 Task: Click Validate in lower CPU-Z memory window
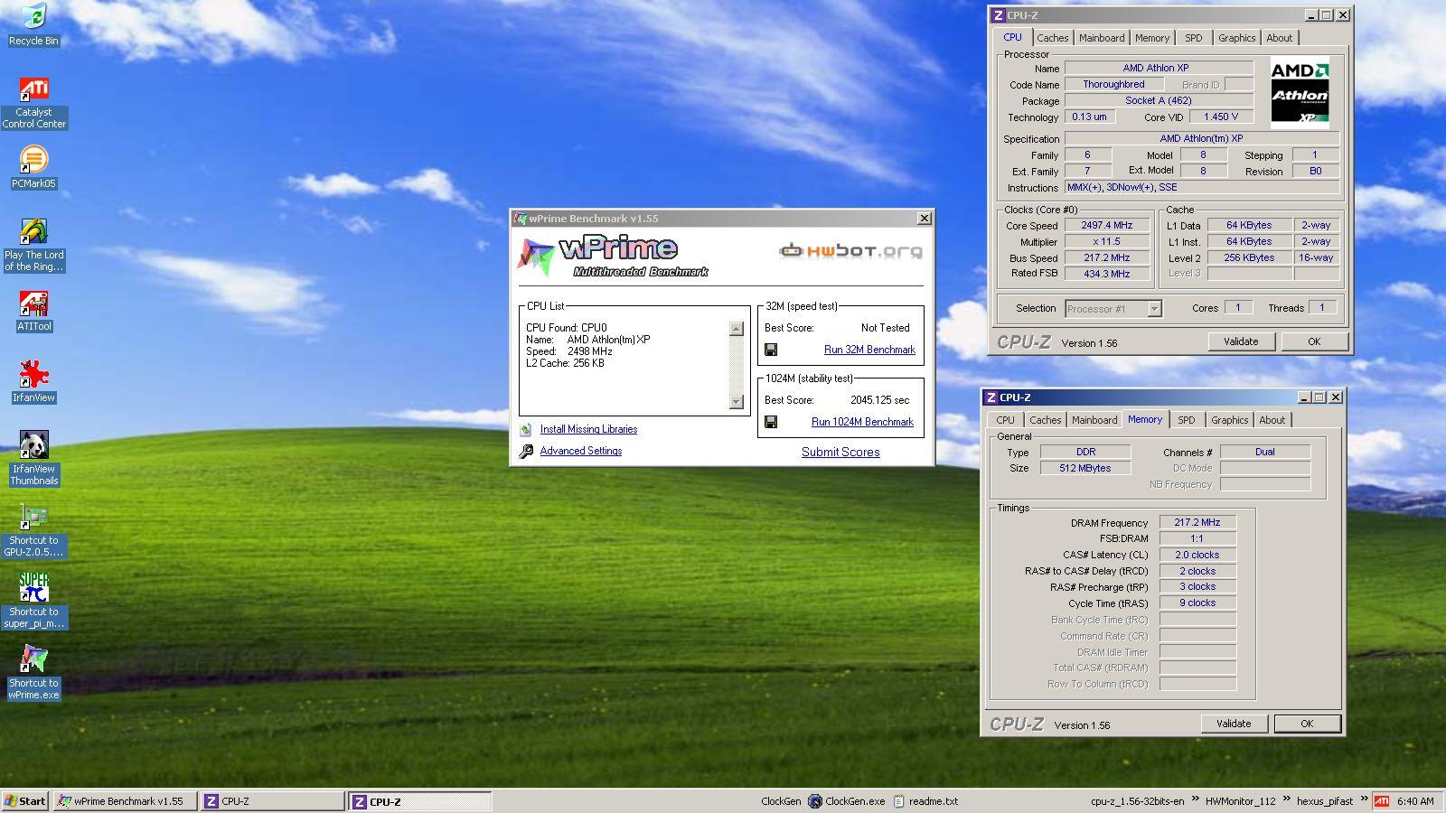pyautogui.click(x=1234, y=724)
